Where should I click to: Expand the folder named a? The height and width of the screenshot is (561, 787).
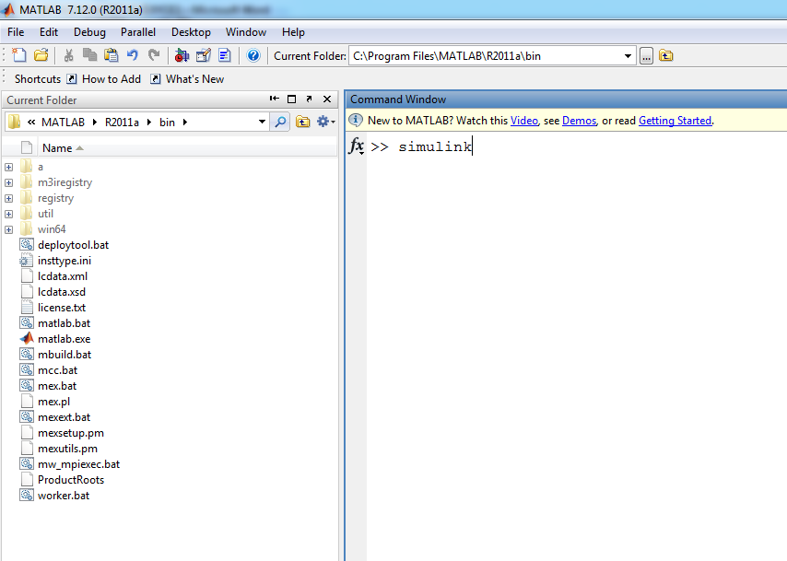click(8, 167)
